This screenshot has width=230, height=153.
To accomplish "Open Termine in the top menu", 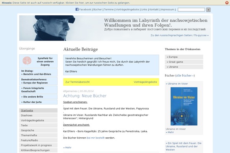I will pyautogui.click(x=109, y=9).
